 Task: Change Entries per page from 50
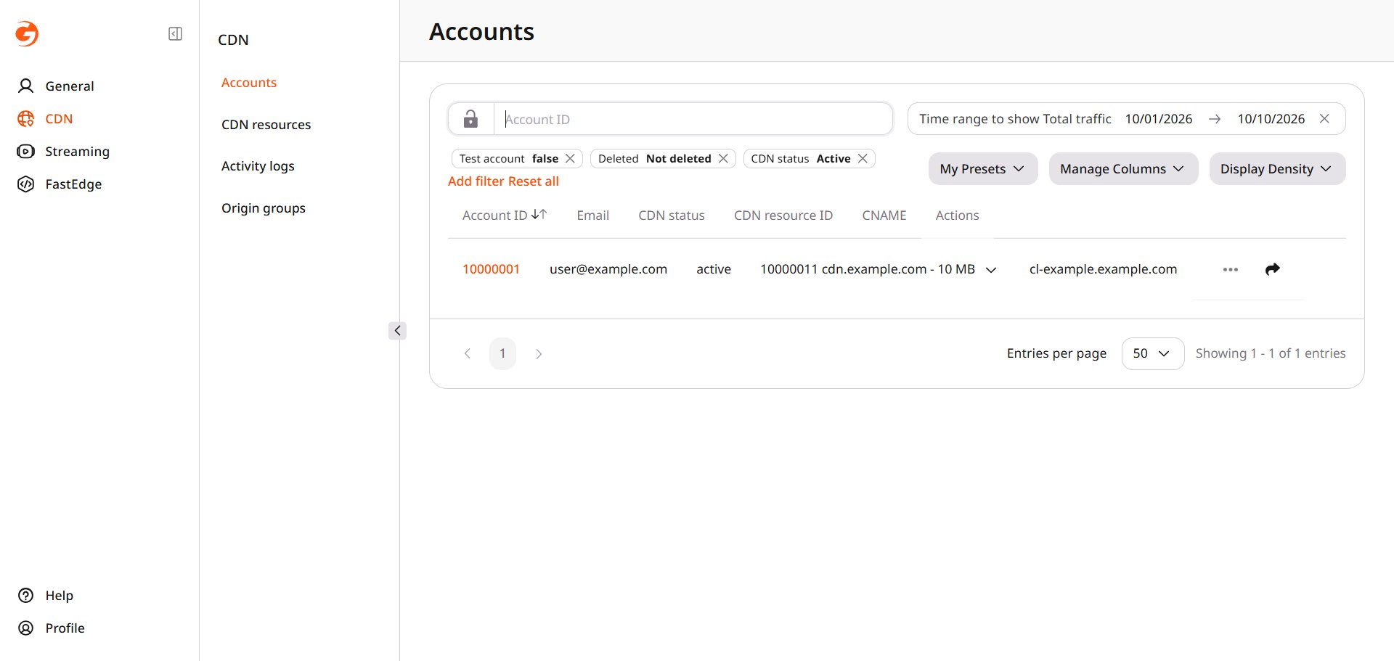point(1153,353)
